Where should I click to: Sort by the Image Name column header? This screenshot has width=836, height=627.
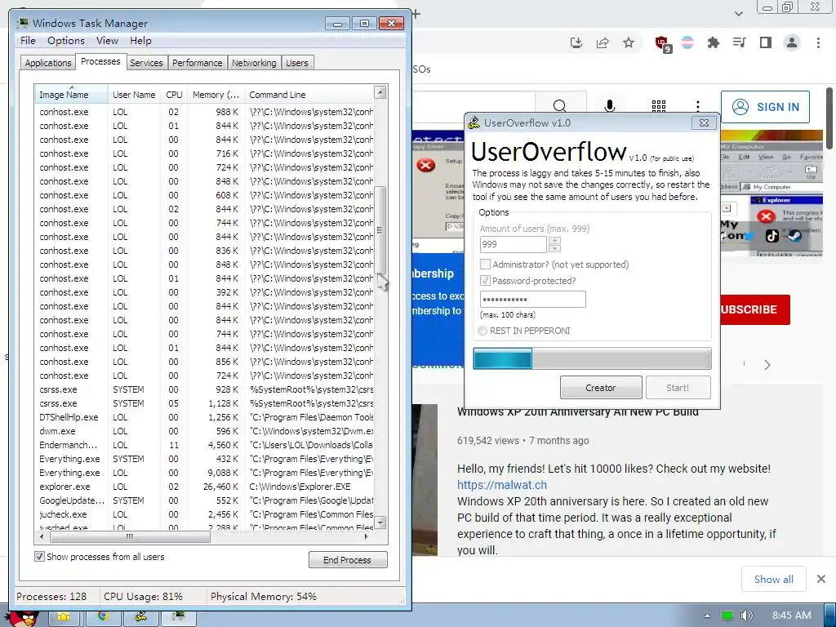[x=71, y=95]
